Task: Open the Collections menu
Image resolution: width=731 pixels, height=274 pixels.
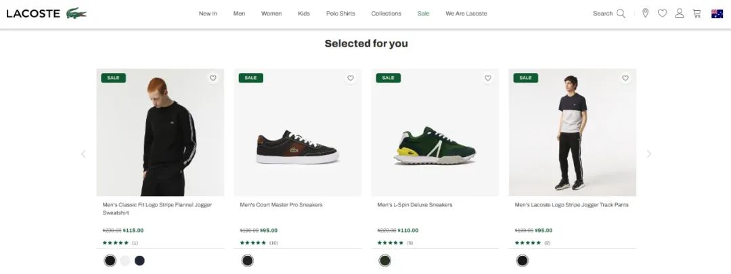Action: (386, 14)
